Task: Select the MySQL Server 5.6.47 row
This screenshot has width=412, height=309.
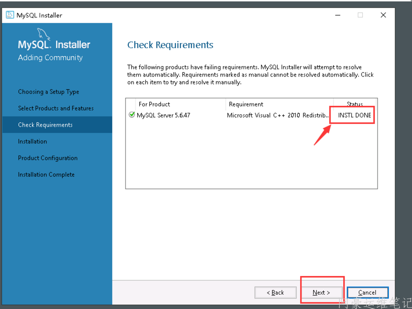Action: [x=163, y=115]
